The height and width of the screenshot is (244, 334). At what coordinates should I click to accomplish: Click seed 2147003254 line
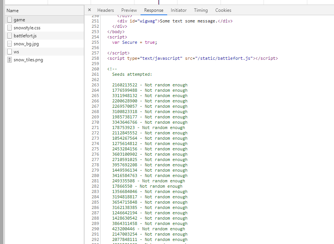[150, 234]
